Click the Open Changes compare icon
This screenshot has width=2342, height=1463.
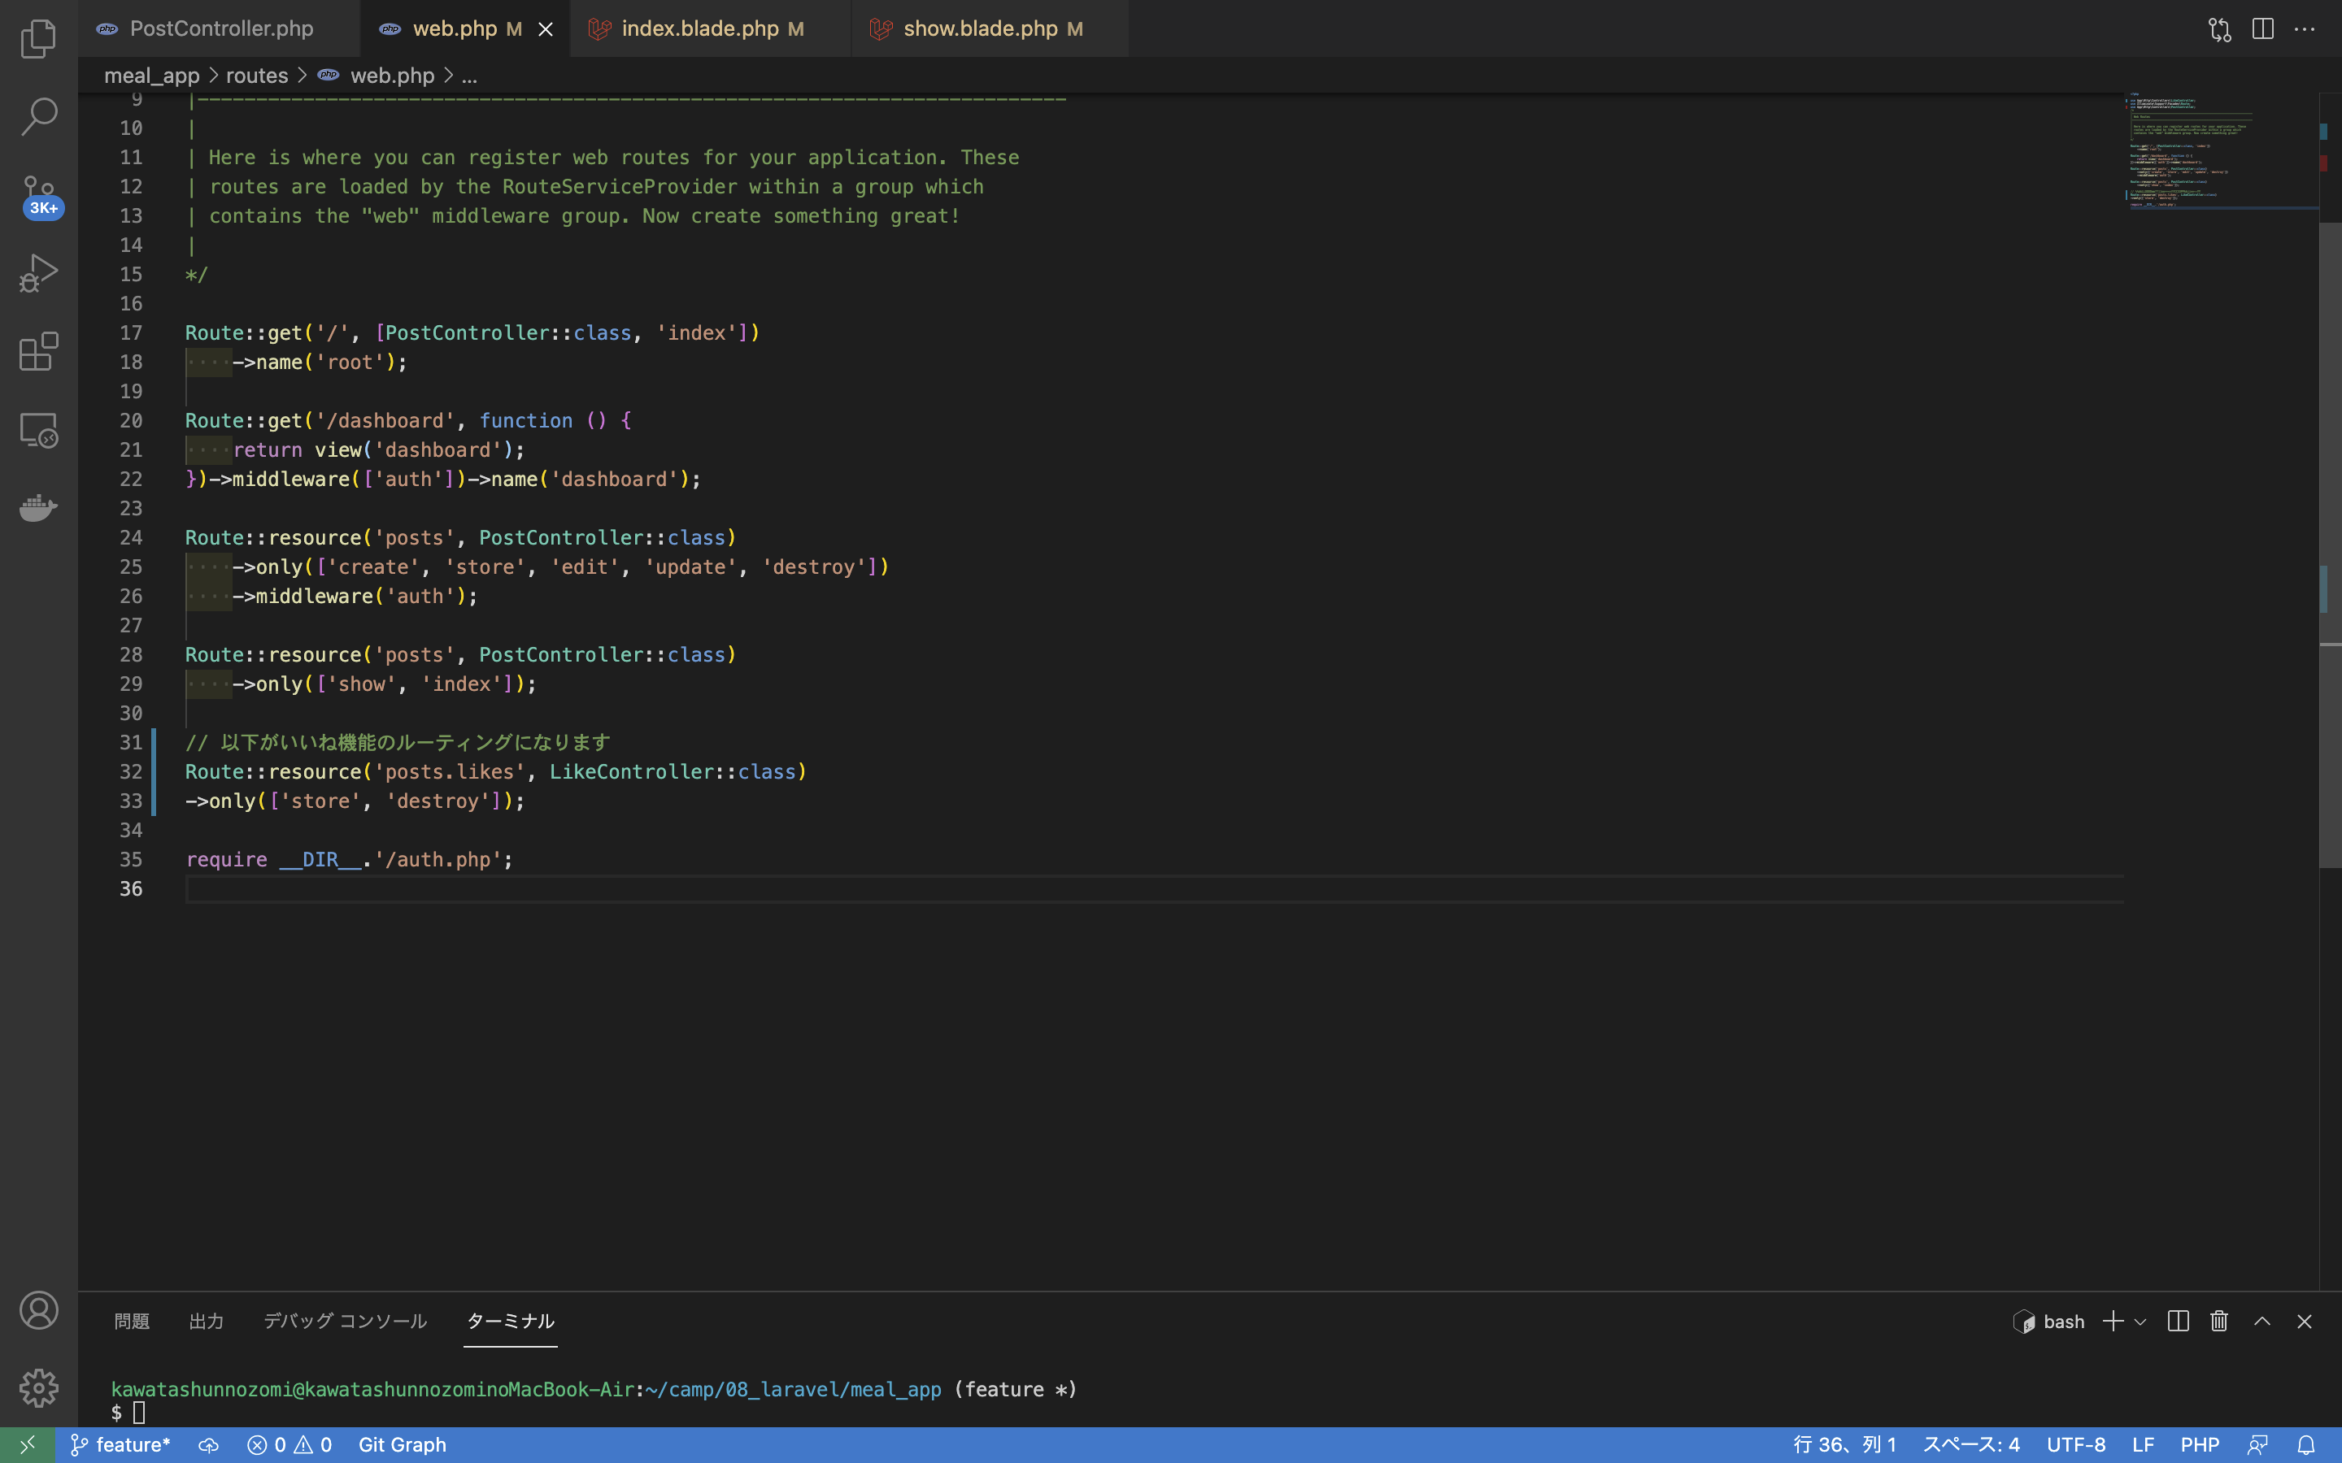tap(2220, 29)
